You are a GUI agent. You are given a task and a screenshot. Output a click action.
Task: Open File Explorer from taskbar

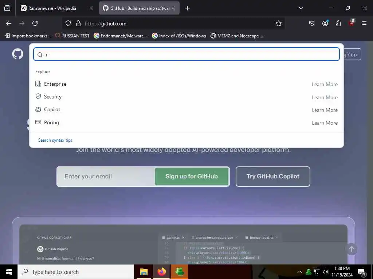(x=144, y=272)
